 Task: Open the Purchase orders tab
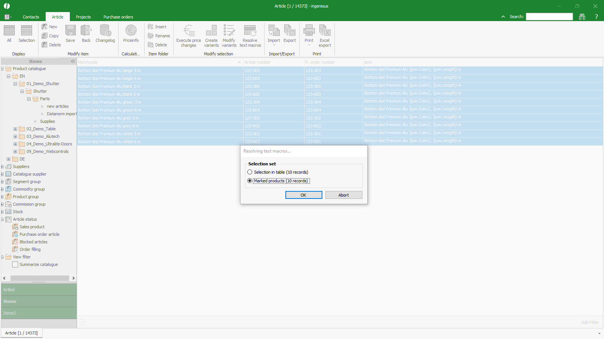click(x=118, y=17)
